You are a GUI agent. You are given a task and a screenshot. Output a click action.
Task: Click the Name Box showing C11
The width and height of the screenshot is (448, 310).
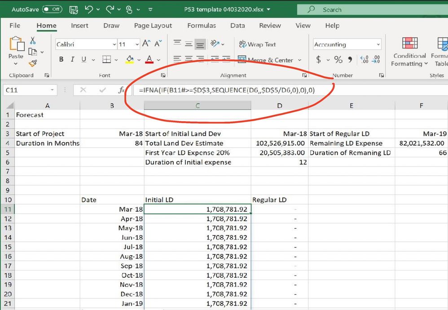27,90
